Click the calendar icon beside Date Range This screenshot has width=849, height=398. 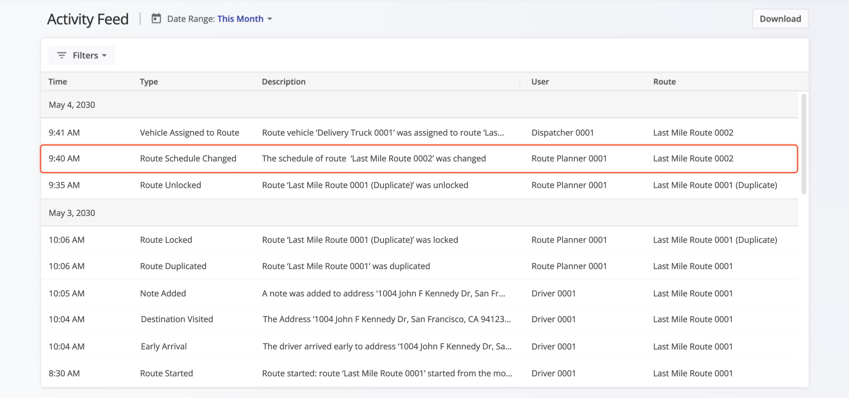[x=156, y=19]
